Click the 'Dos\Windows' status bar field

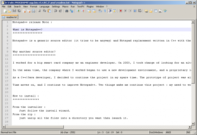tap(157, 132)
